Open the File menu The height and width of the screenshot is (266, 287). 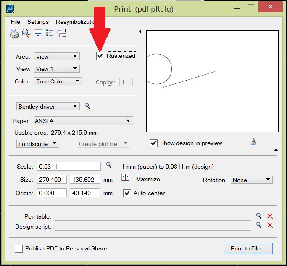point(16,22)
